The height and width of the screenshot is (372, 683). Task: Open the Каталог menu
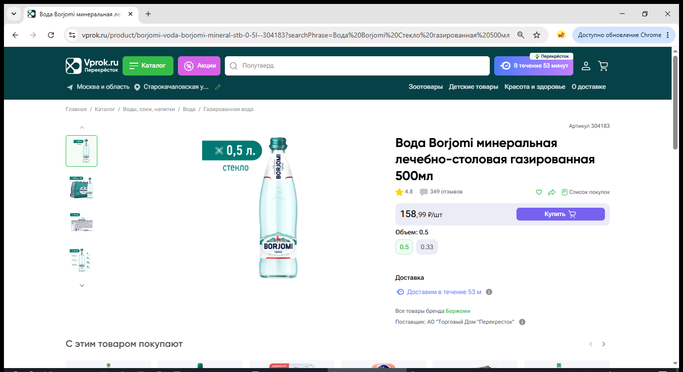[x=148, y=66]
